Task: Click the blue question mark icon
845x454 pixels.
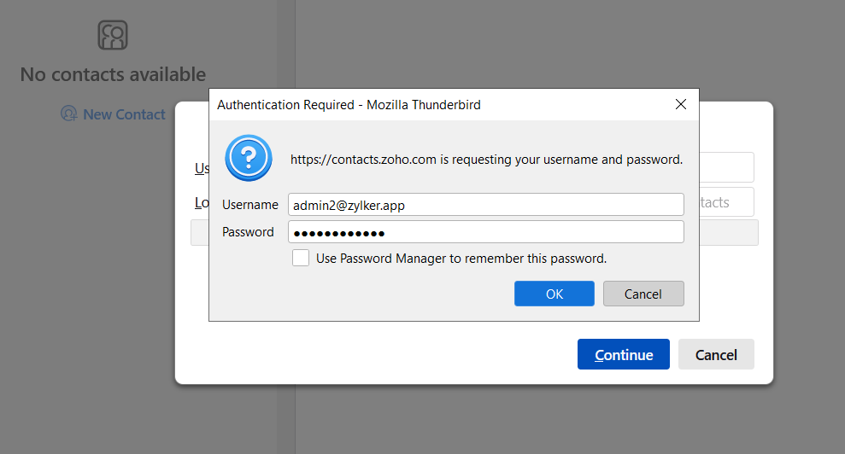Action: pyautogui.click(x=249, y=158)
